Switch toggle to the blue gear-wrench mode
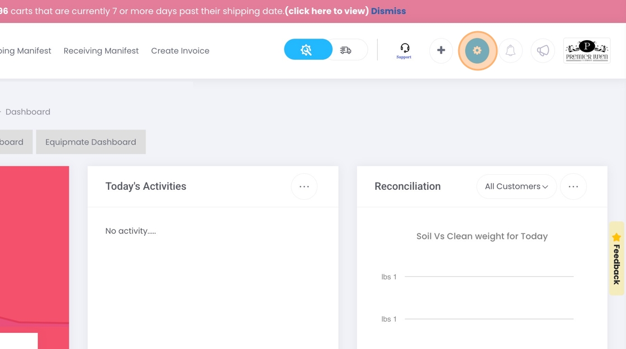The width and height of the screenshot is (626, 349). (308, 50)
